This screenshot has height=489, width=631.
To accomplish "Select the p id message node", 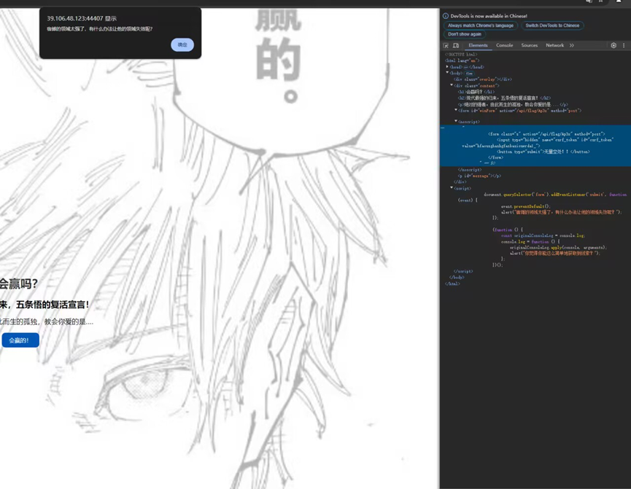I will pyautogui.click(x=479, y=176).
